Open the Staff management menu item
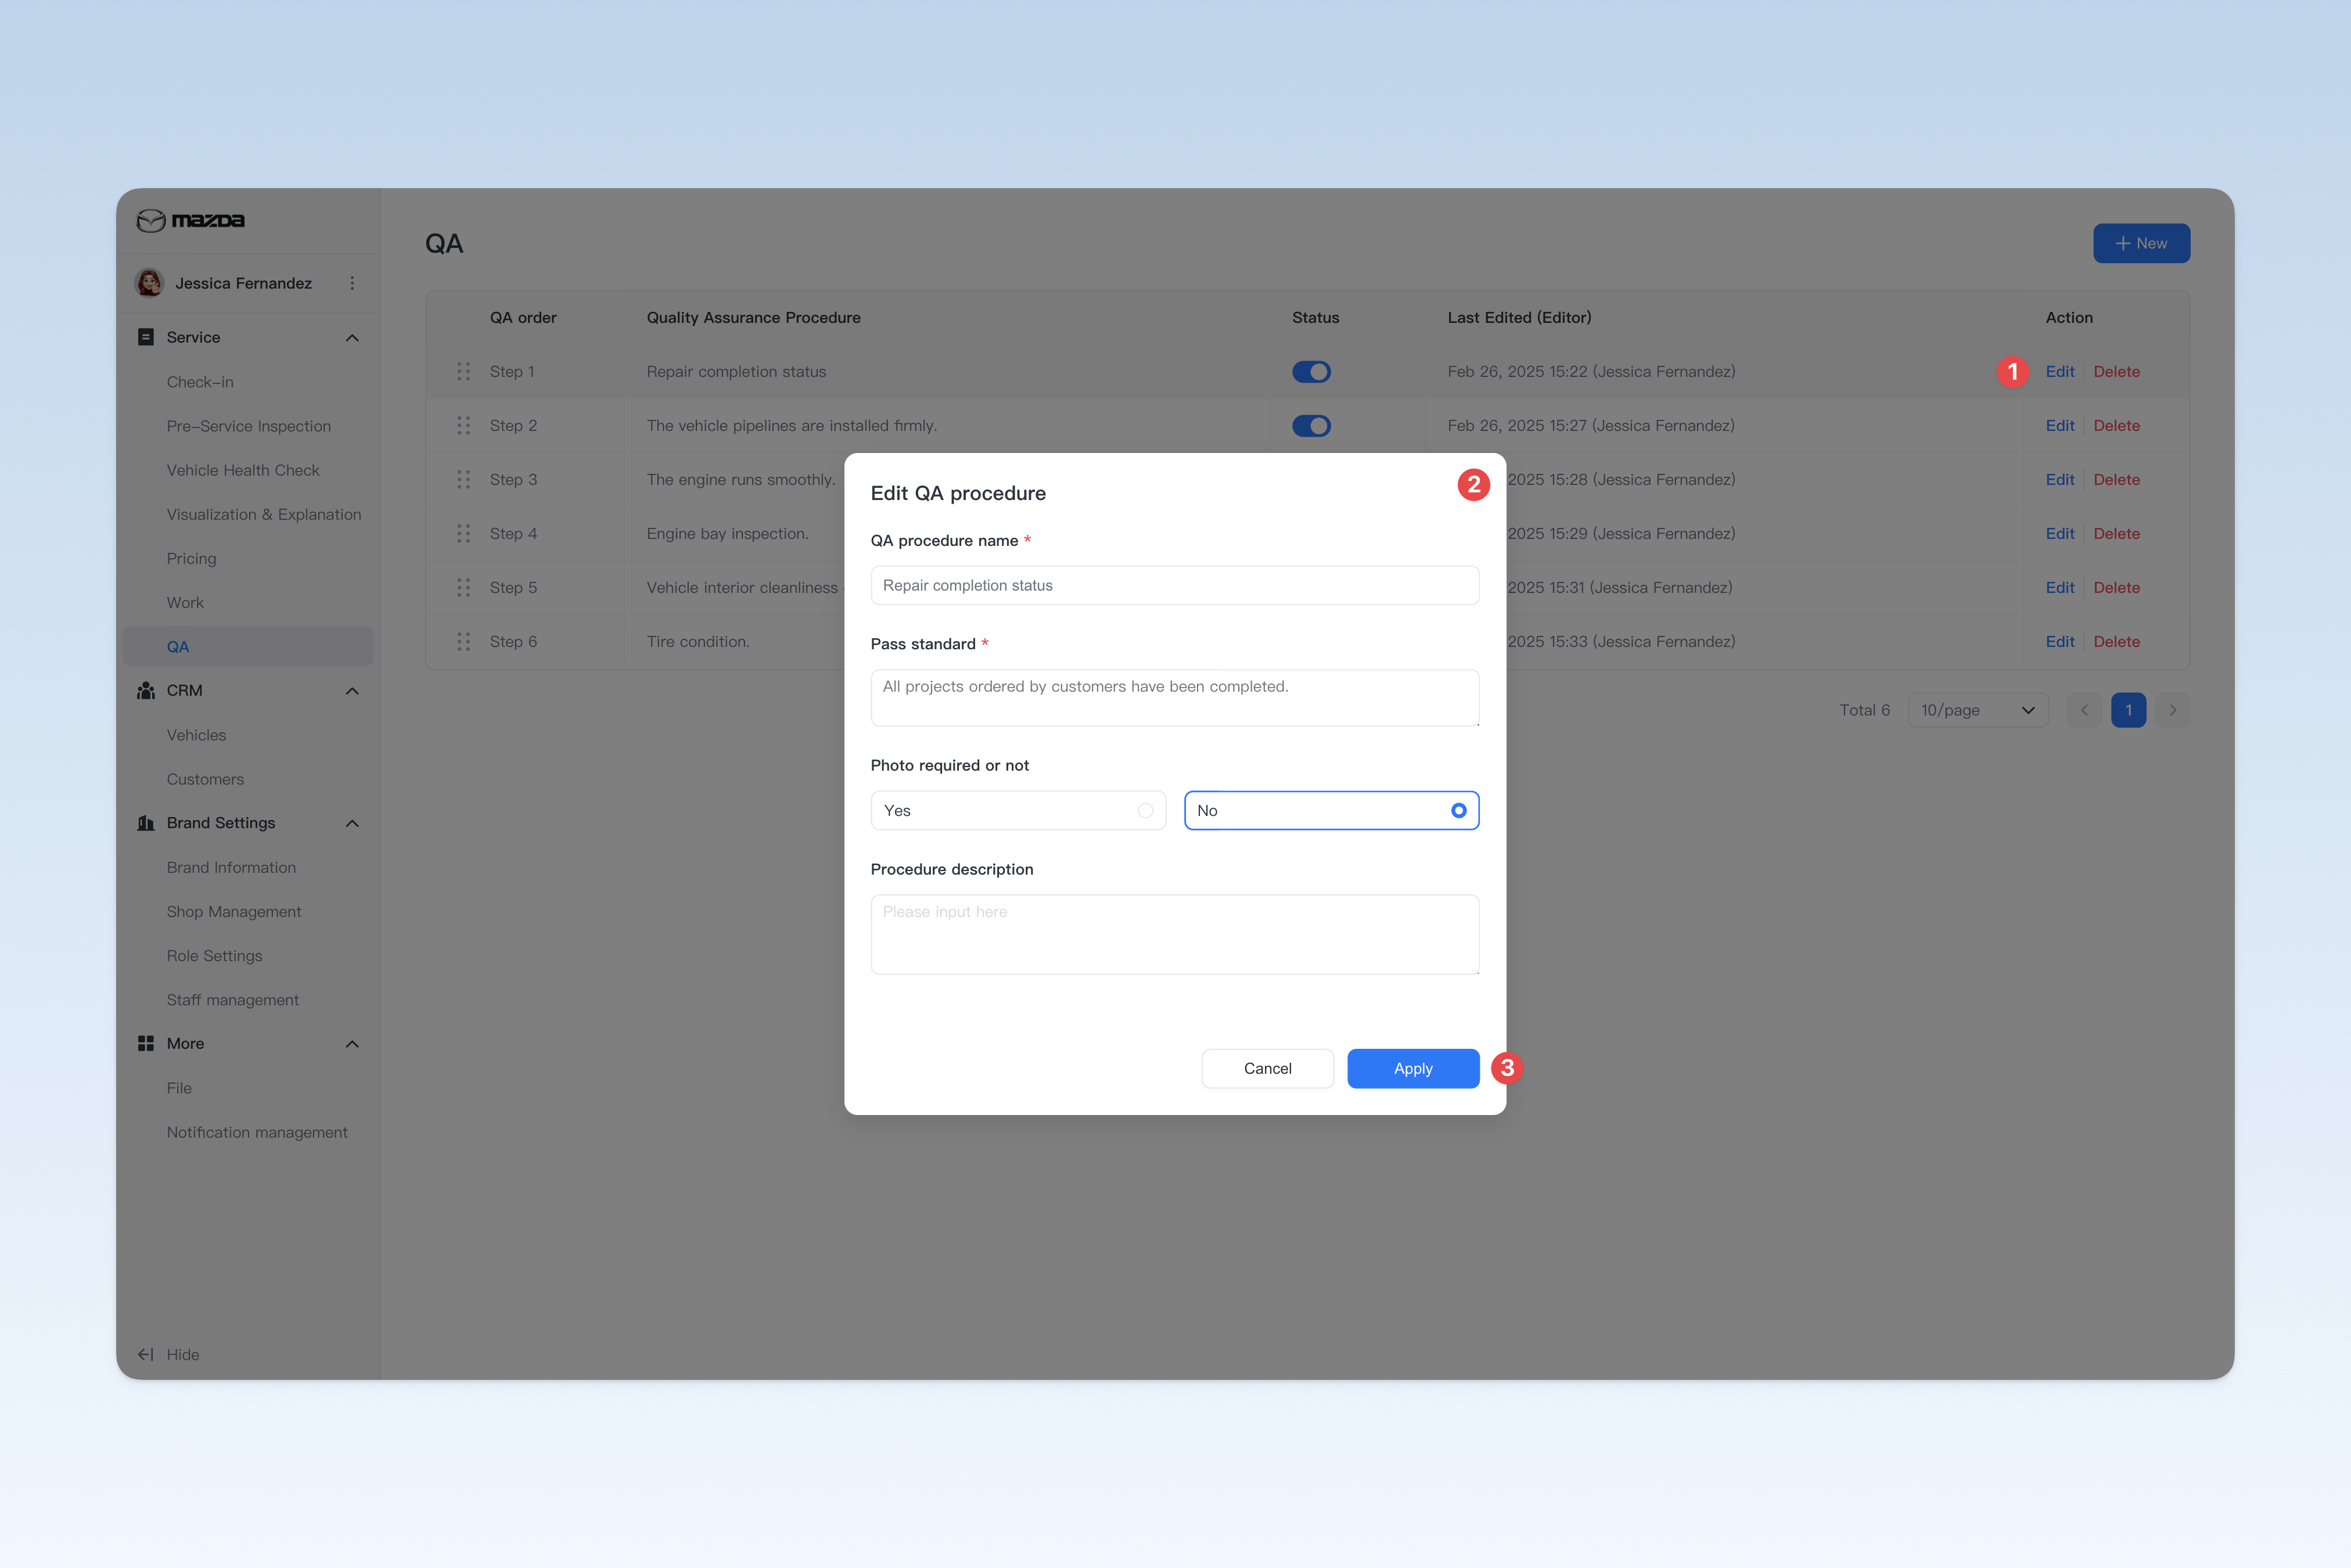This screenshot has height=1568, width=2351. (232, 1000)
